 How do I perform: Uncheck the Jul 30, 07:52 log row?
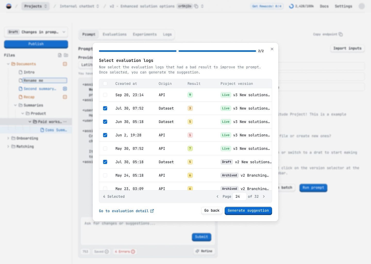[105, 108]
